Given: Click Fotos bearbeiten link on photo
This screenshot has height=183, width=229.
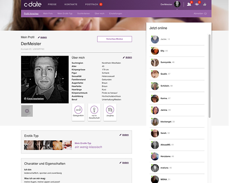Looking at the screenshot, I should [35, 99].
